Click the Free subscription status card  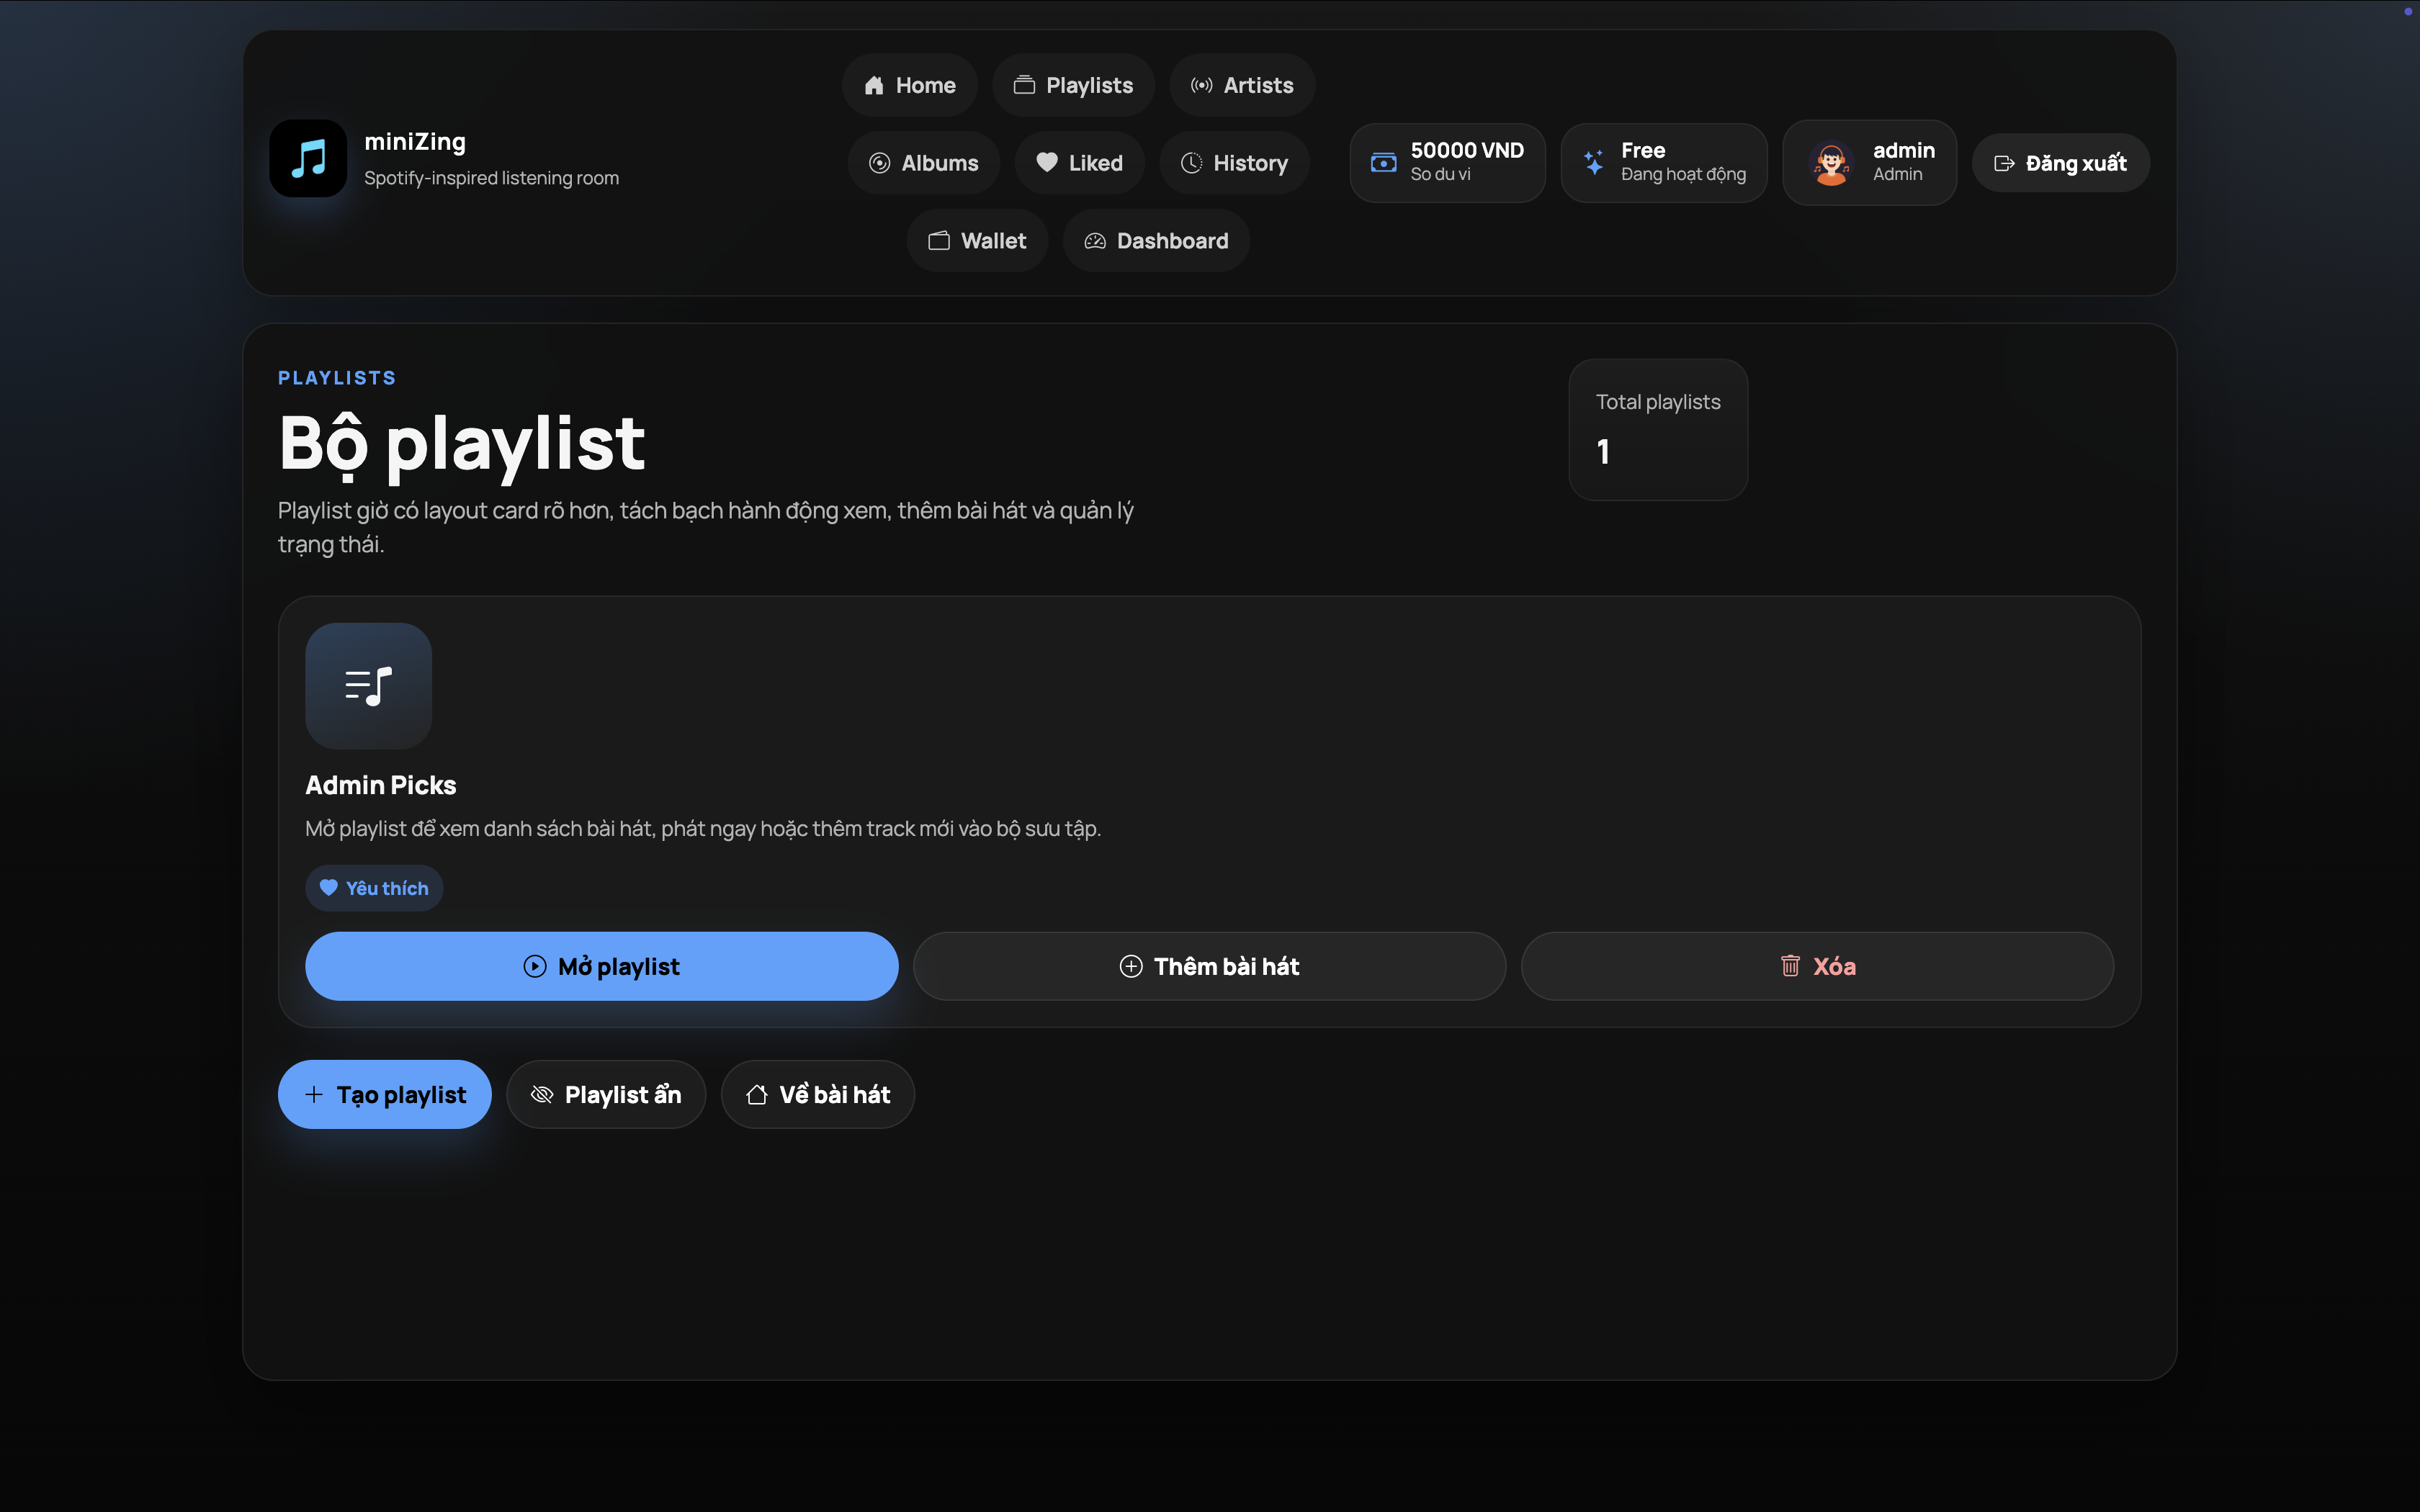[1664, 163]
